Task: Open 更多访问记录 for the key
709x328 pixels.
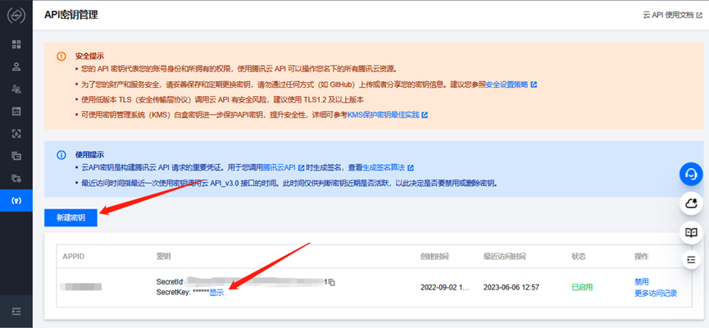Action: click(x=656, y=294)
